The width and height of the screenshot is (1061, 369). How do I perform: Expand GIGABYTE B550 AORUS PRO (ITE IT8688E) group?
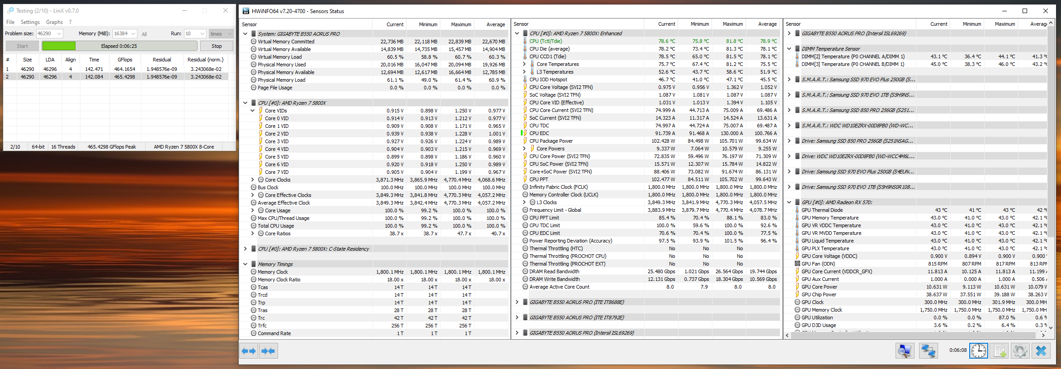coord(517,302)
